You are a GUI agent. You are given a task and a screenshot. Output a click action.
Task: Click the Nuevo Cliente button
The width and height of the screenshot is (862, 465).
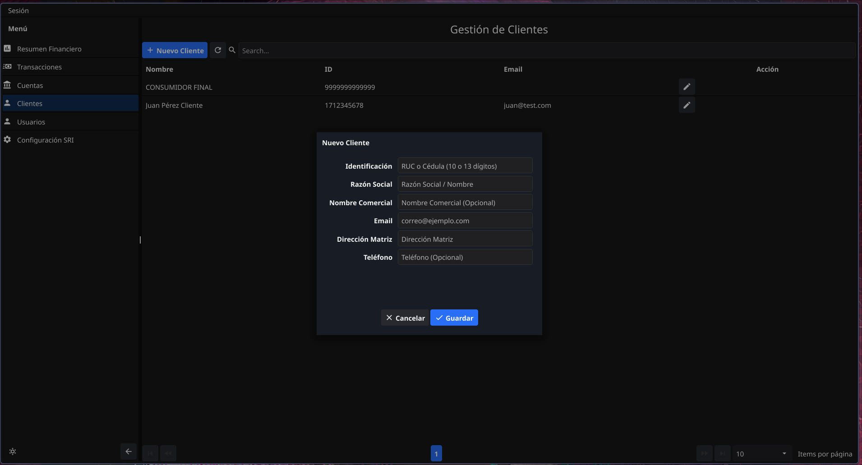[x=175, y=50]
